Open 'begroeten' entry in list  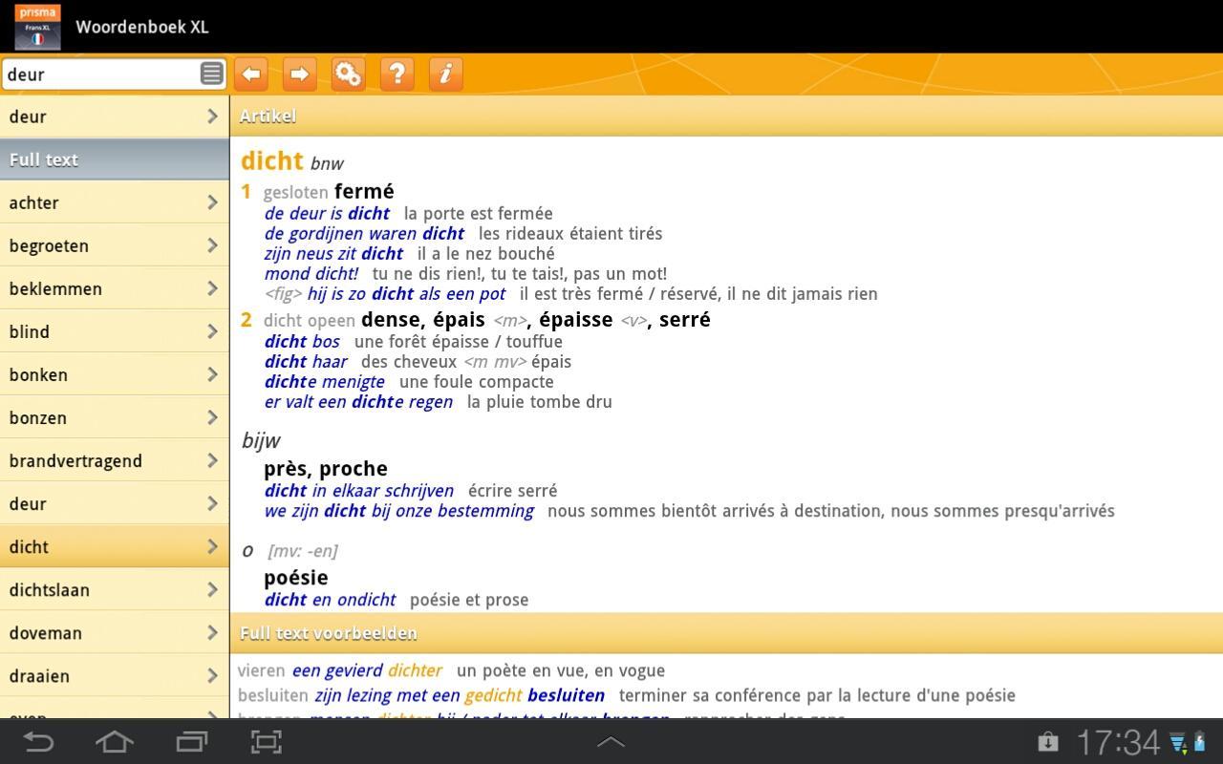(x=115, y=245)
